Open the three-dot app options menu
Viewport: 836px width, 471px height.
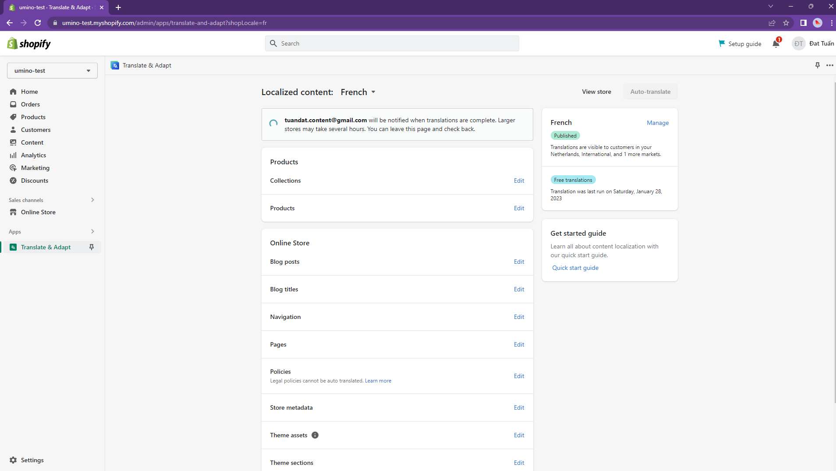(x=829, y=65)
